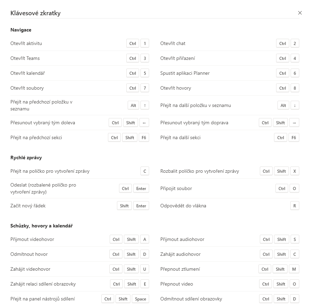Click the F6 key for "Přejít na další sekci"
Screen dimensions: 310x306
coord(294,138)
